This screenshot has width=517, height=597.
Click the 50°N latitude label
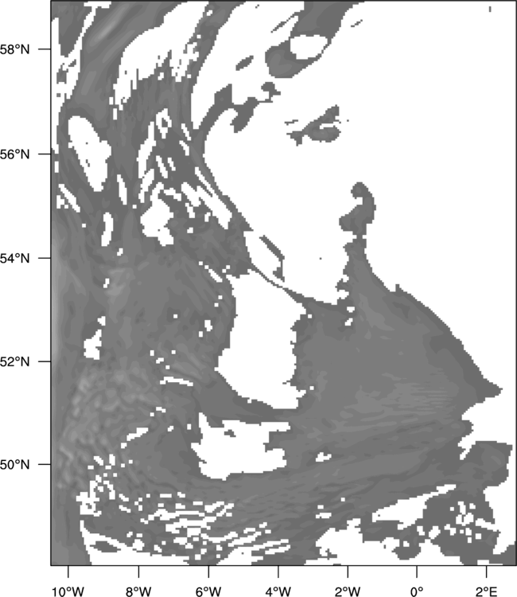[15, 465]
